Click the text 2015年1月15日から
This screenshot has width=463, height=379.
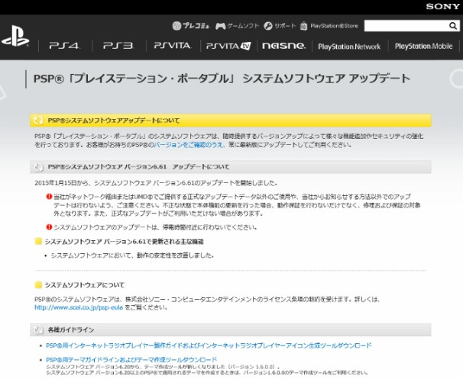pos(61,183)
